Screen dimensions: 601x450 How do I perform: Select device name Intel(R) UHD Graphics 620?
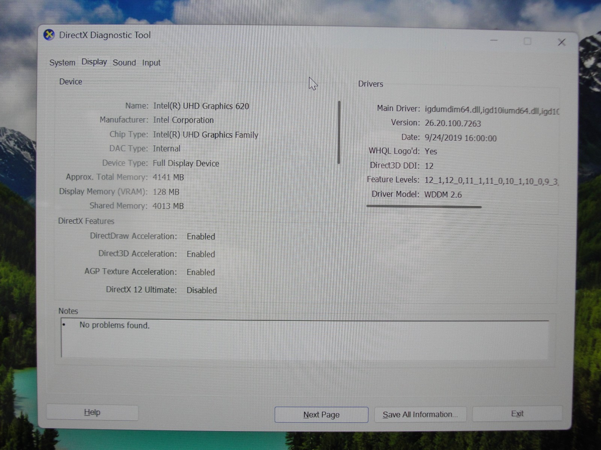point(201,106)
